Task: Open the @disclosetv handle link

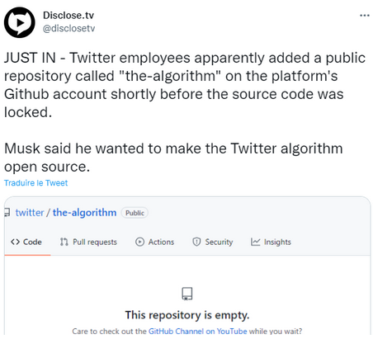Action: [x=68, y=28]
